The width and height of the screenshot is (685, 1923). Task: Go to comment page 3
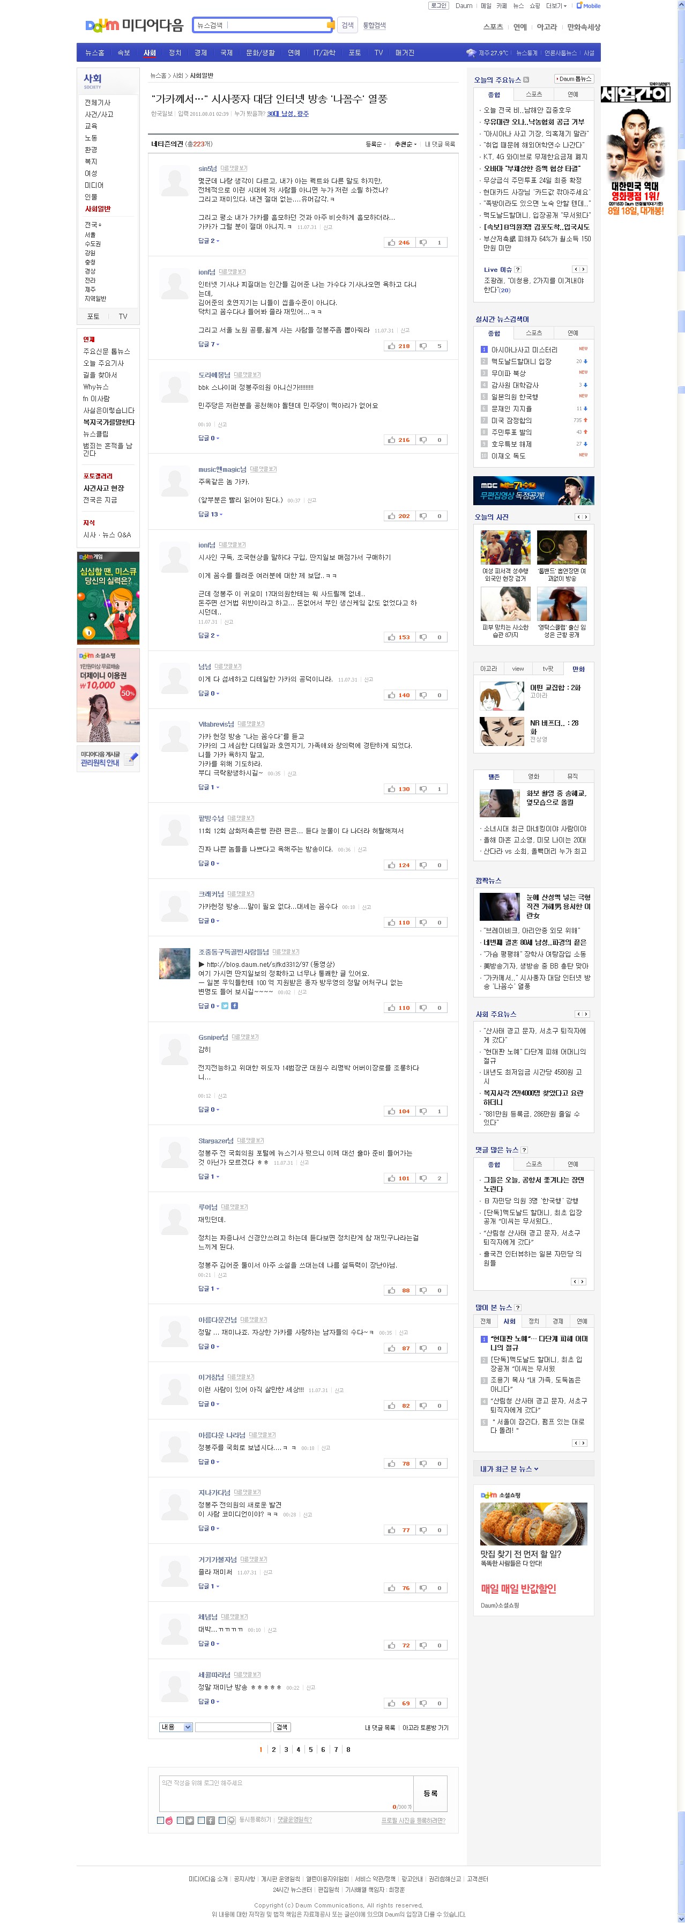(x=286, y=1749)
